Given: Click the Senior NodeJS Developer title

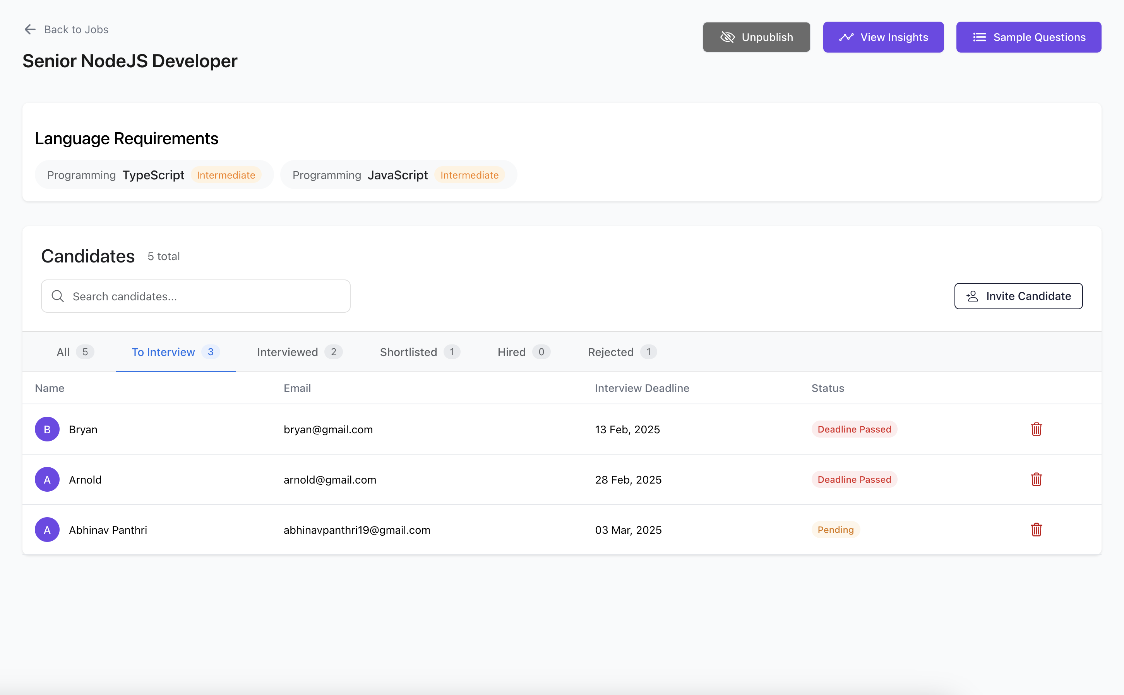Looking at the screenshot, I should coord(130,61).
